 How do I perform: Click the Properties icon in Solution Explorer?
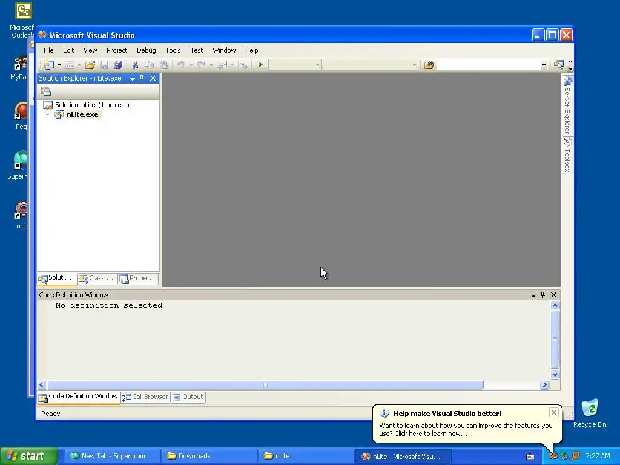46,91
